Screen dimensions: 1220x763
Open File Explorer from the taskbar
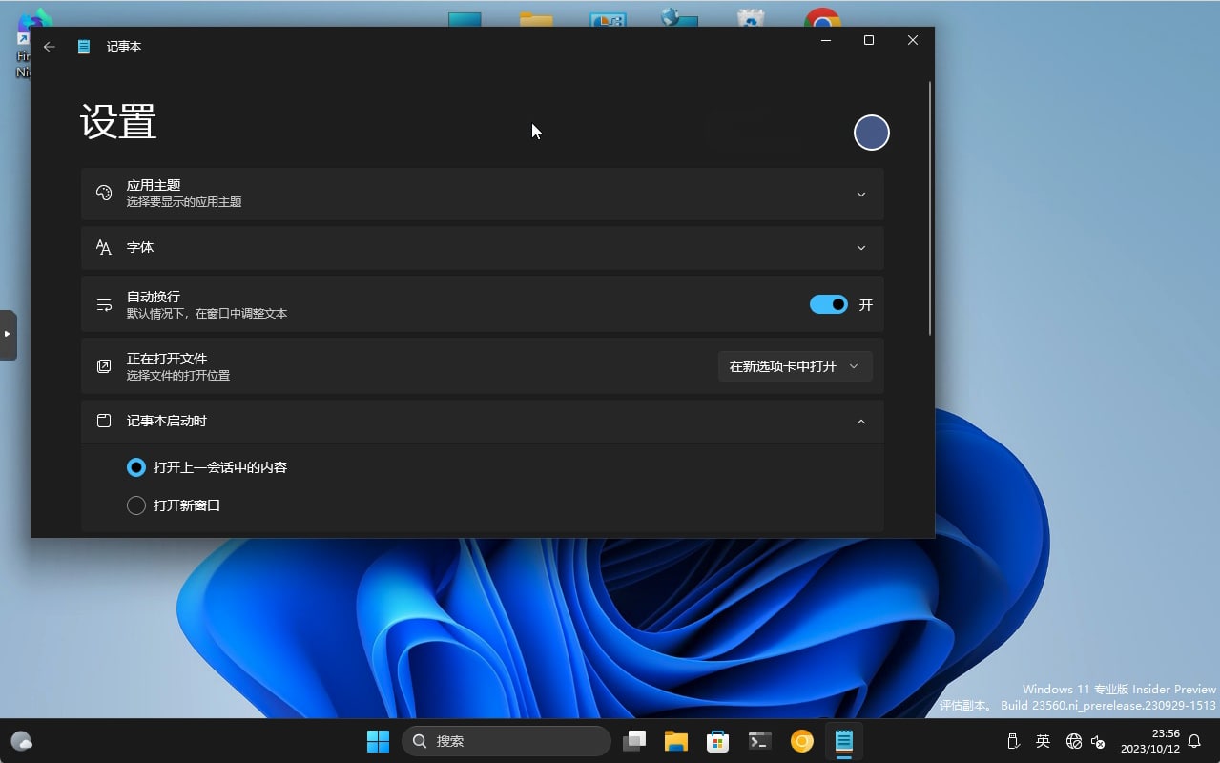(676, 741)
